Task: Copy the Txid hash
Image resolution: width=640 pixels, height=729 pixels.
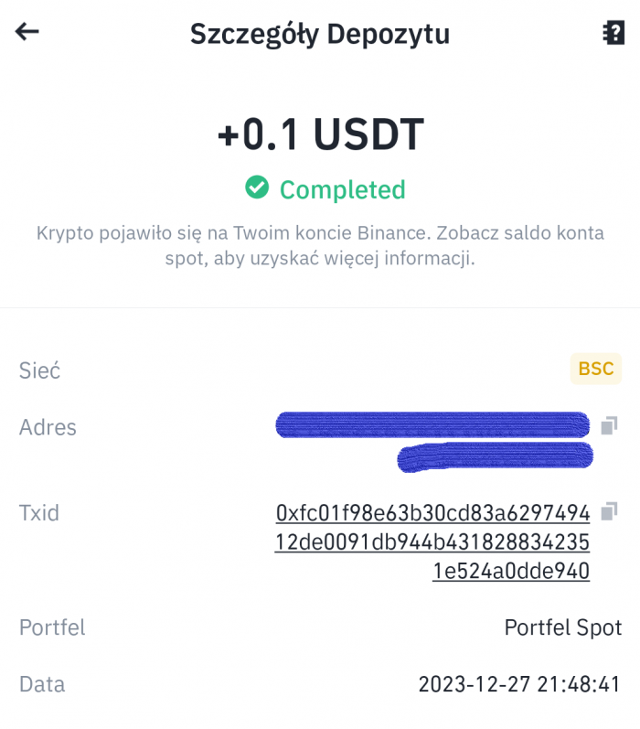Action: pyautogui.click(x=610, y=510)
